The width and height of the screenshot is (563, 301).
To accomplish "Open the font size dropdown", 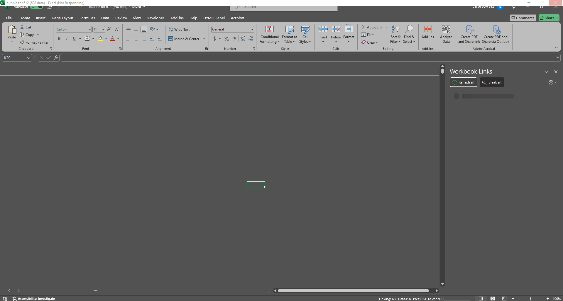I will [103, 29].
